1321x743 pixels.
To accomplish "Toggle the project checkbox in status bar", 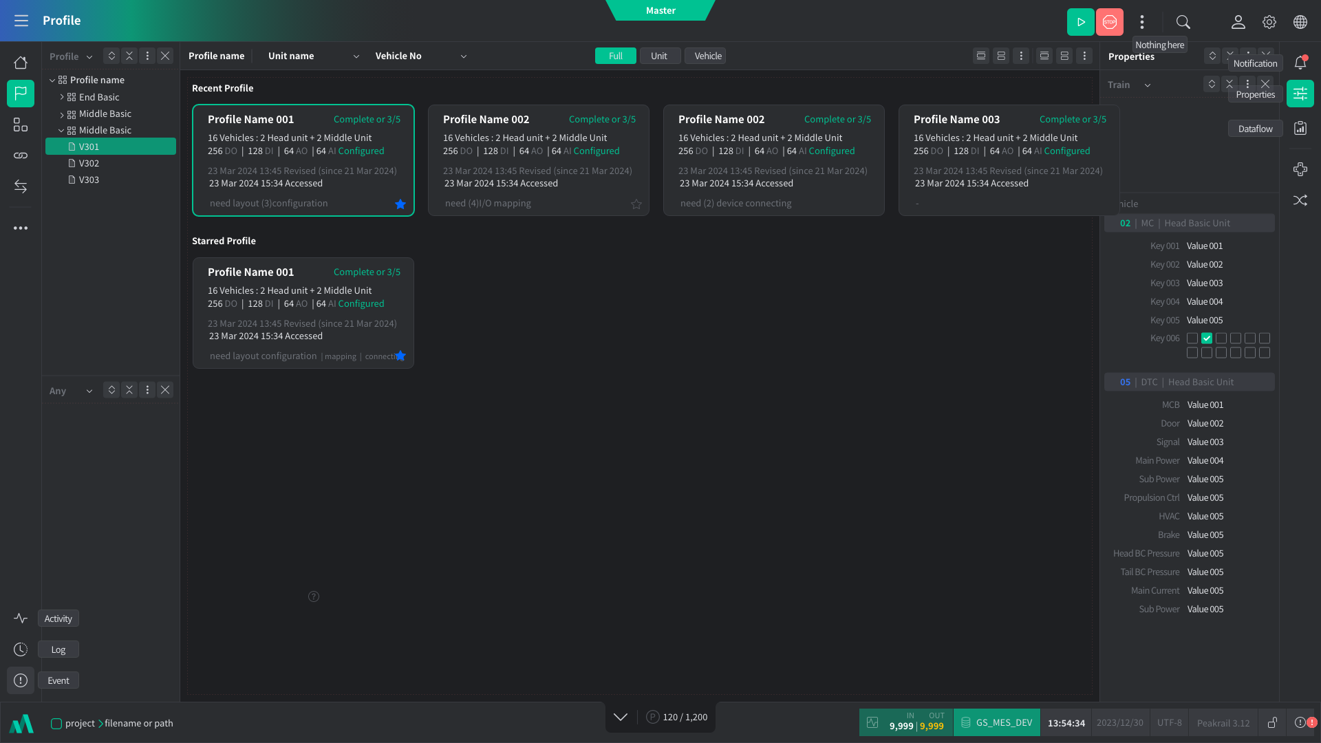I will [x=56, y=723].
